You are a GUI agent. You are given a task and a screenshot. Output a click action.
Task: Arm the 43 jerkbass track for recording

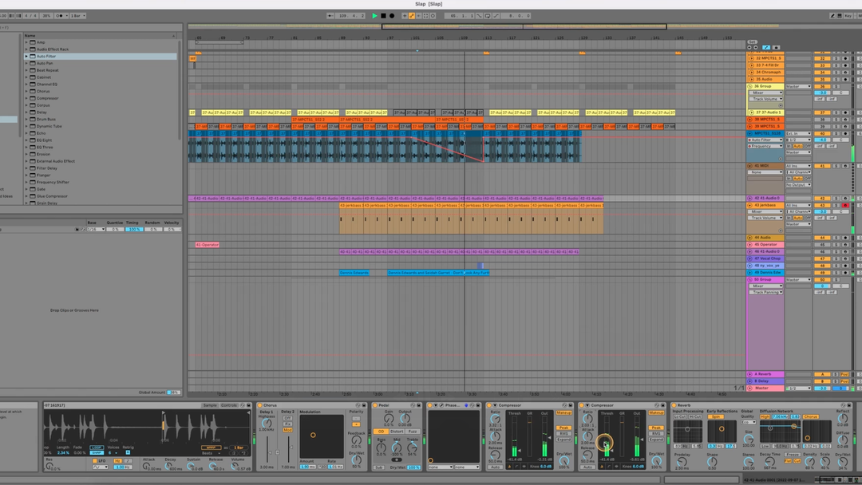845,205
